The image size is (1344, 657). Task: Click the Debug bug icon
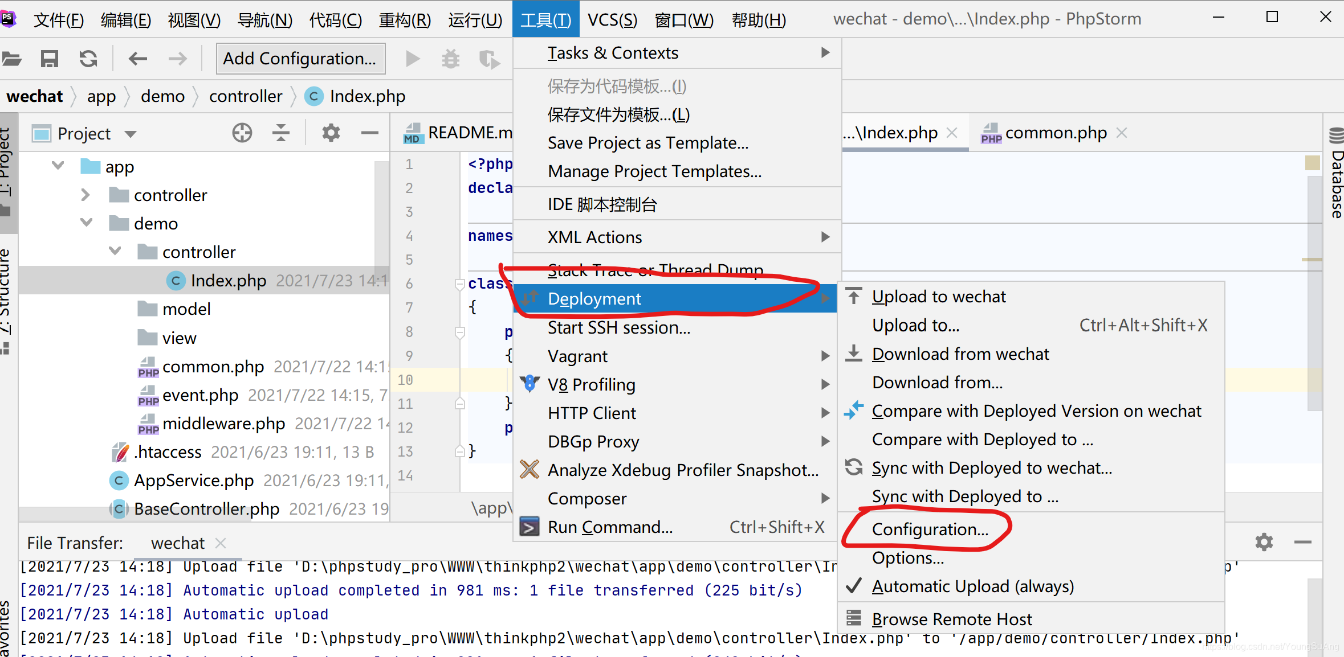[450, 59]
